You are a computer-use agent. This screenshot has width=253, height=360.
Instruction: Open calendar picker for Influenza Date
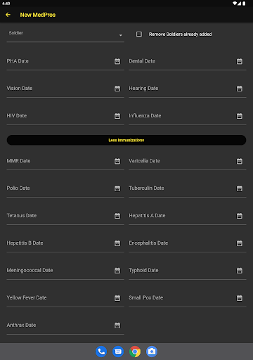tap(240, 116)
